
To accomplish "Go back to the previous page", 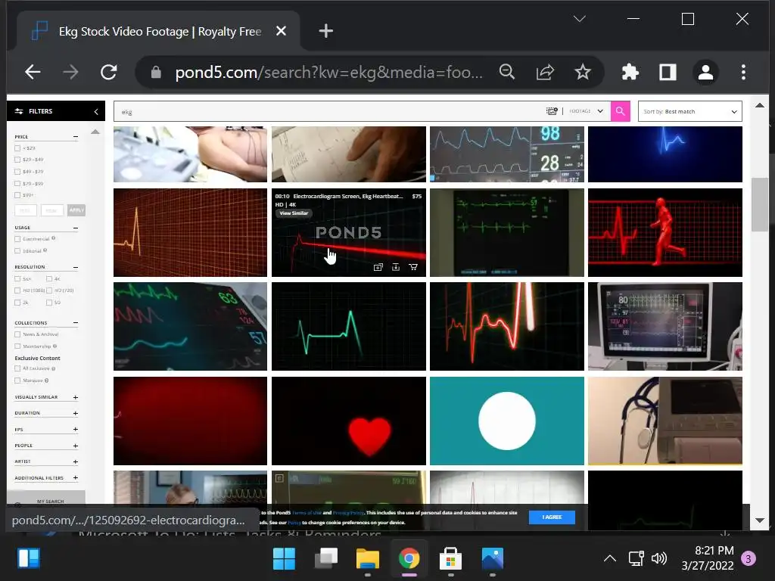I will (x=33, y=72).
